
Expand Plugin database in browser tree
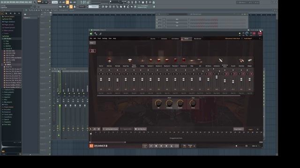click(x=9, y=22)
